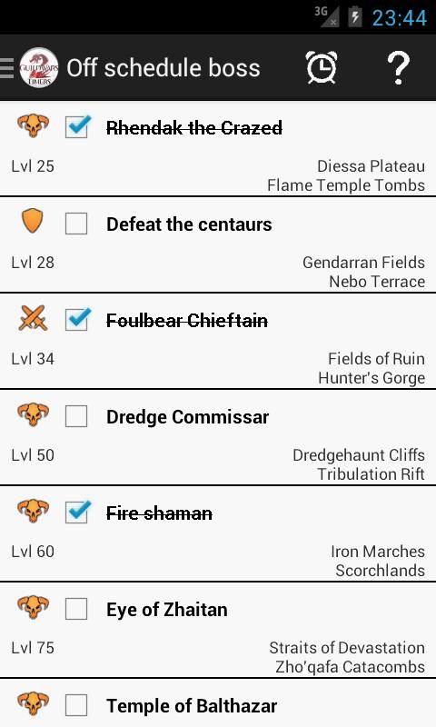Open the alarm clock notifications icon
Screen dimensions: 436x727
pyautogui.click(x=322, y=67)
